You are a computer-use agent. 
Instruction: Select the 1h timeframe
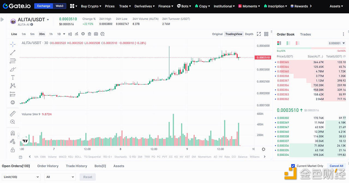click(51, 34)
